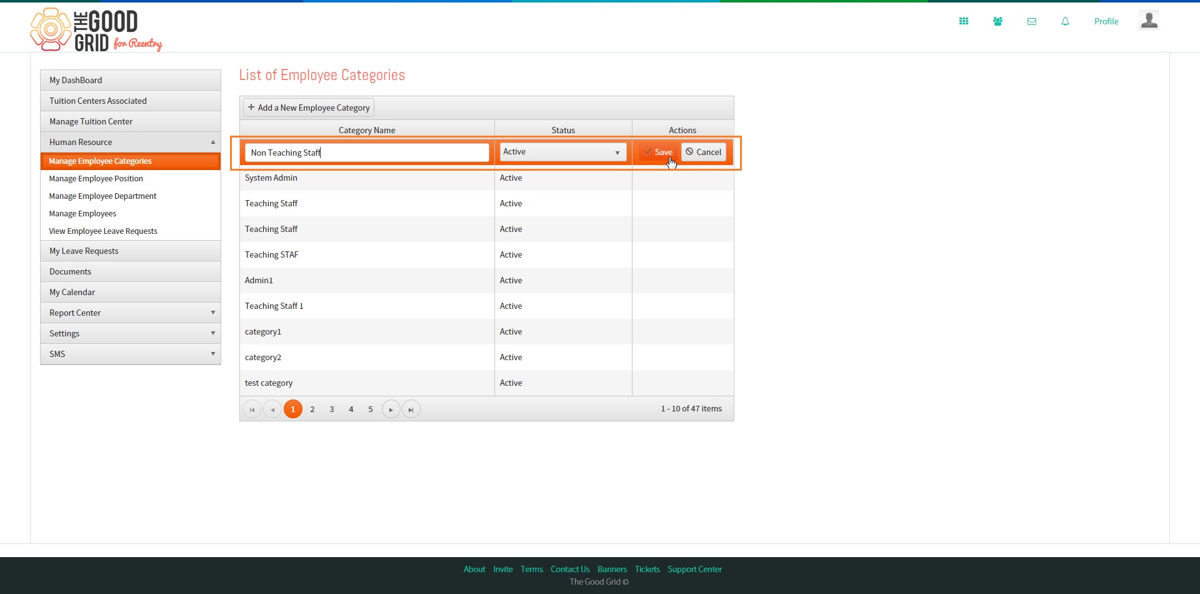Click the Admin1 row

point(486,281)
